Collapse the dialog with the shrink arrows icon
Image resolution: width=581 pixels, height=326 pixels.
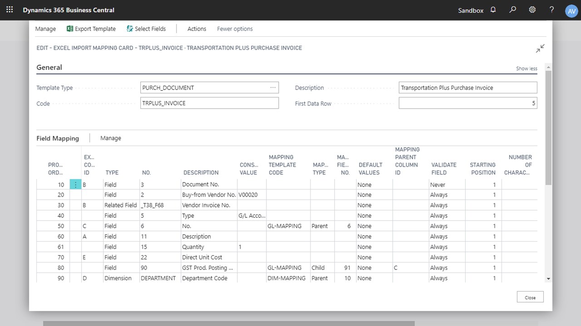[x=540, y=48]
